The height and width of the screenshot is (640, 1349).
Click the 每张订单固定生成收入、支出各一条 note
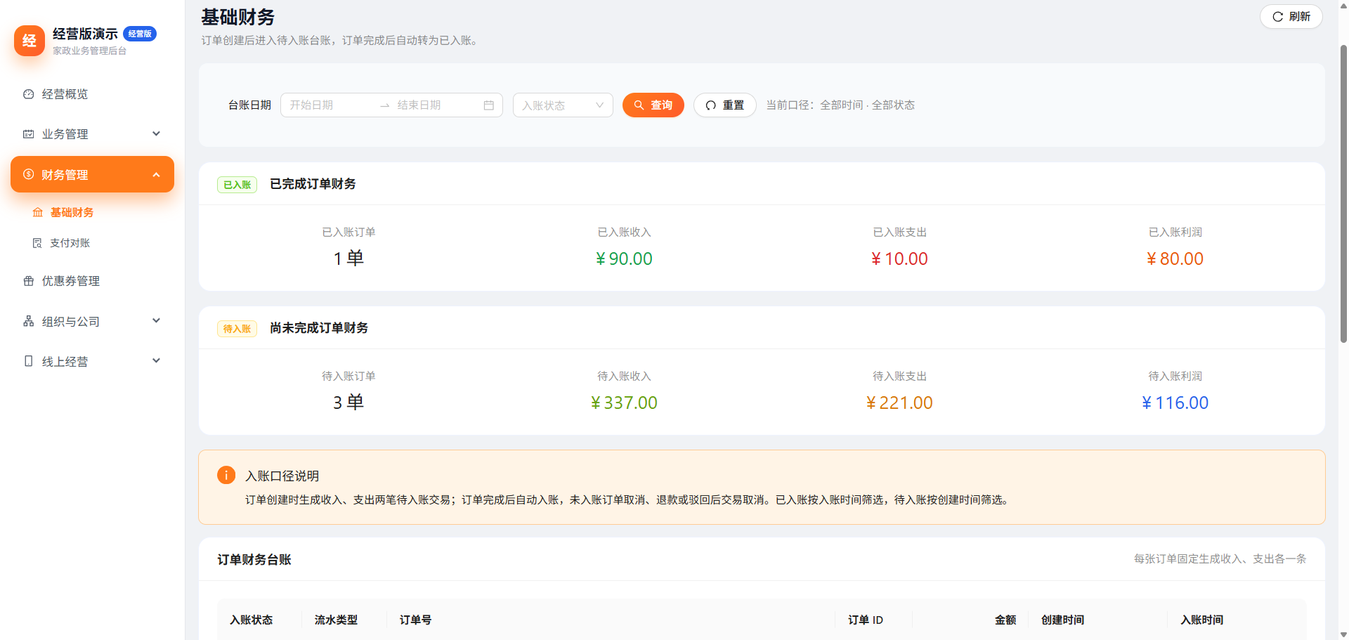tap(1220, 559)
